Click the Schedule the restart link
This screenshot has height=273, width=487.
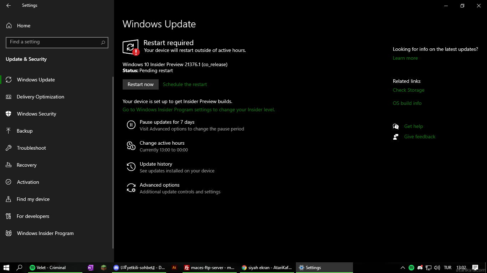185,84
